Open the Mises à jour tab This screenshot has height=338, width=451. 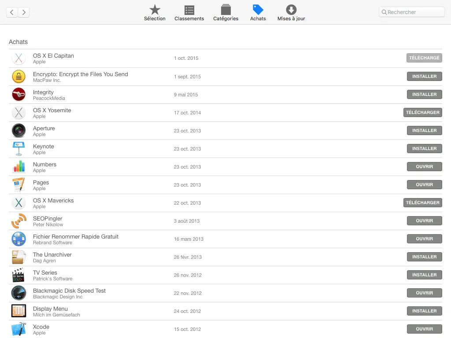[x=291, y=13]
